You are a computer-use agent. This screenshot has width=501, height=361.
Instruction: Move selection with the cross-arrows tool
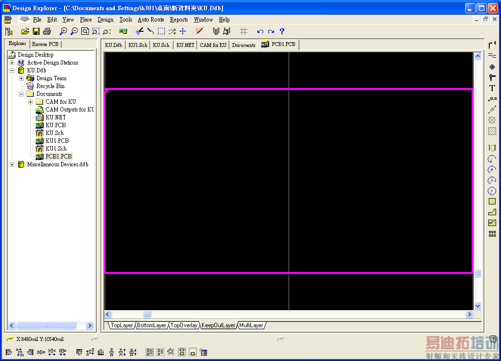(183, 31)
